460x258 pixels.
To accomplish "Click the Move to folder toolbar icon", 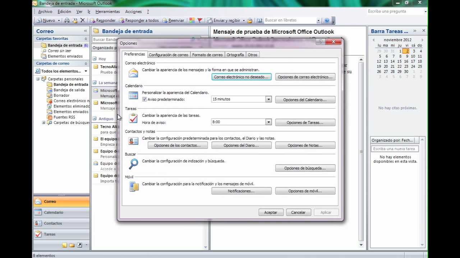I will pyautogui.click(x=75, y=20).
